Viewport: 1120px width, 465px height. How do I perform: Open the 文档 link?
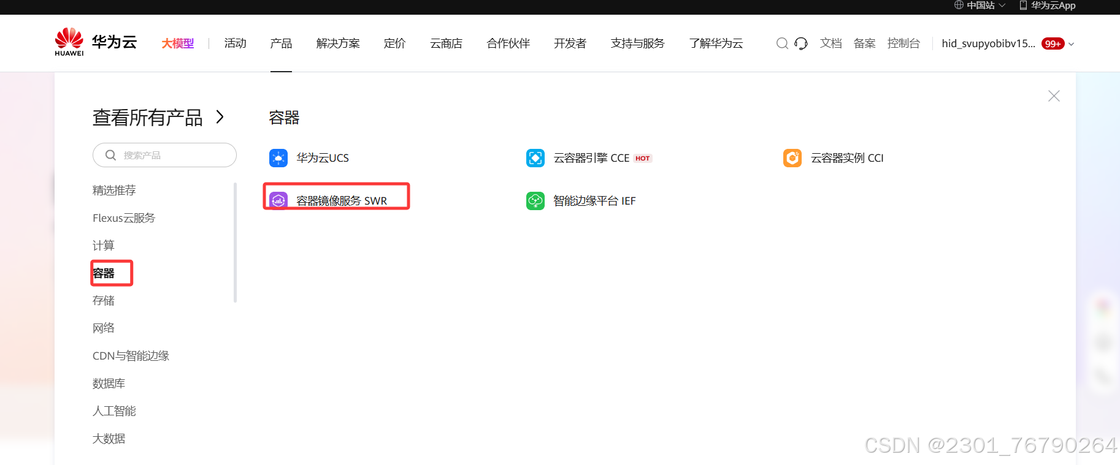831,43
